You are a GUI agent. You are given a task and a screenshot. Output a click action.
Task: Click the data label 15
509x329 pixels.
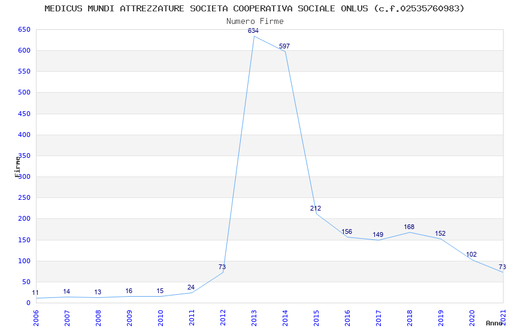tap(160, 291)
